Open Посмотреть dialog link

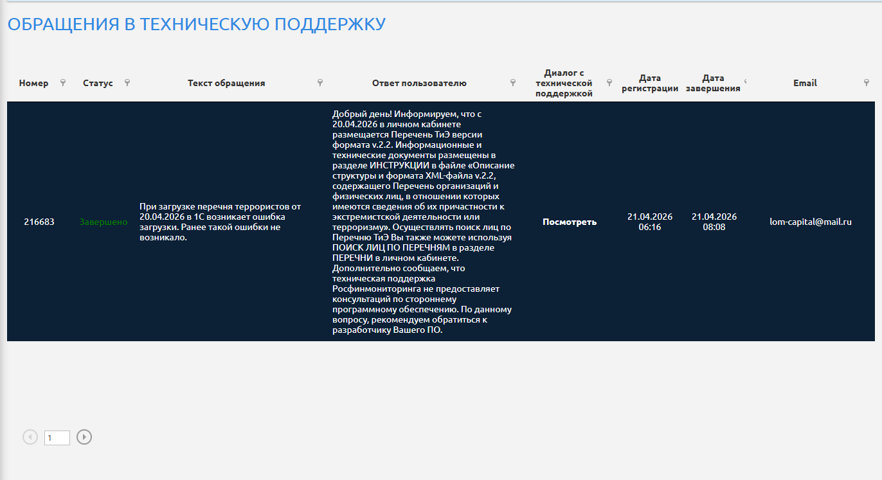(x=570, y=222)
